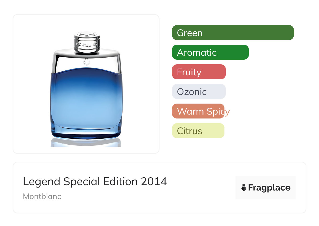Image resolution: width=319 pixels, height=226 pixels.
Task: Click the bottle's reflection at the base
Action: 86,142
